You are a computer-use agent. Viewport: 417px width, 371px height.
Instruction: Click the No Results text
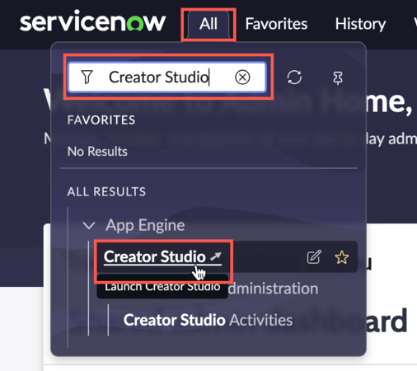[x=97, y=152]
